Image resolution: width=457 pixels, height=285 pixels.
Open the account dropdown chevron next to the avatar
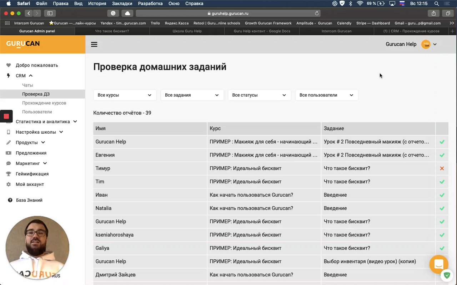click(x=435, y=45)
